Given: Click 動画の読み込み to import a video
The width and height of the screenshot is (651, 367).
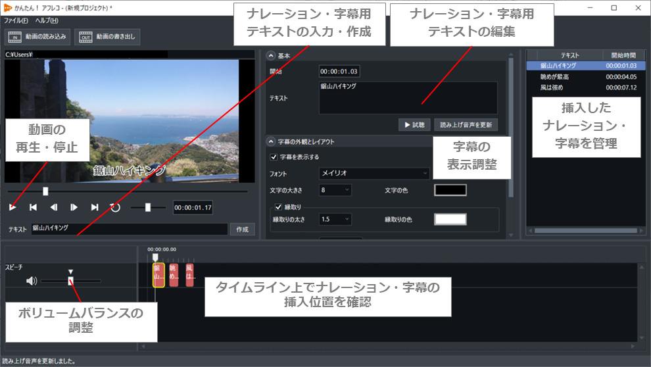Looking at the screenshot, I should 37,37.
